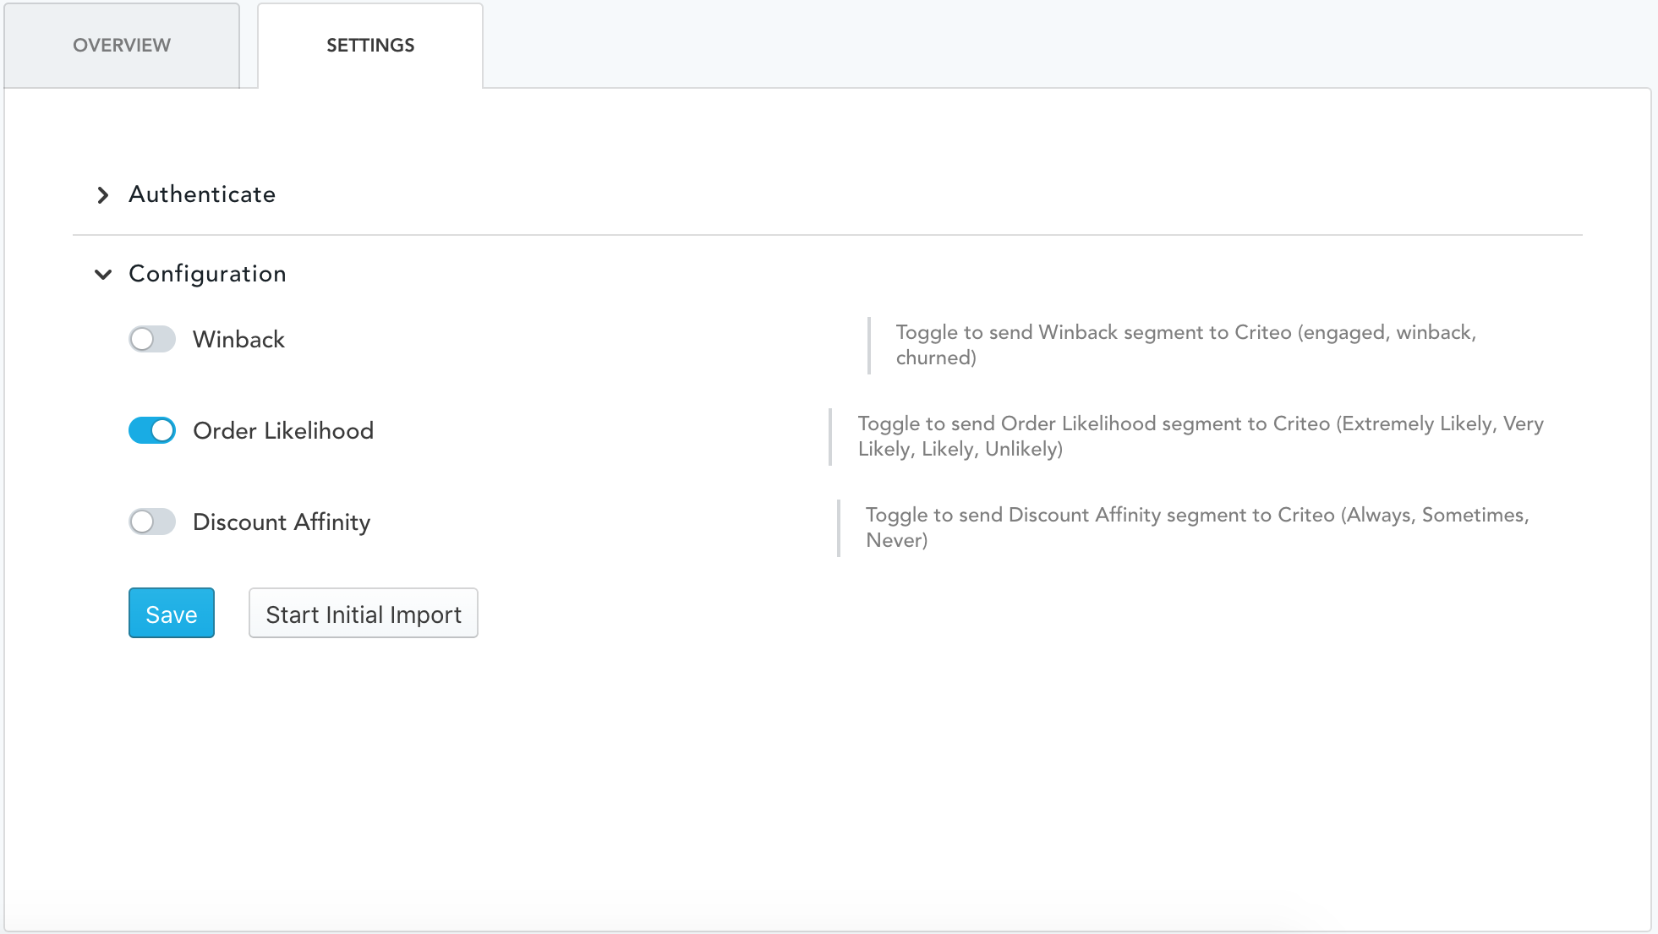
Task: Enable the Discount Affinity toggle
Action: pyautogui.click(x=152, y=522)
